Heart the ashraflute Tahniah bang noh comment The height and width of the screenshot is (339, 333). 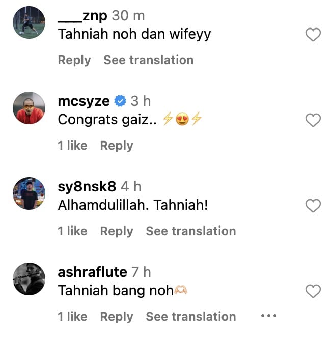point(313,291)
